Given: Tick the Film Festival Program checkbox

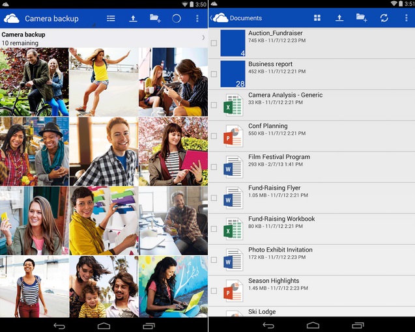Looking at the screenshot, I should click(214, 167).
